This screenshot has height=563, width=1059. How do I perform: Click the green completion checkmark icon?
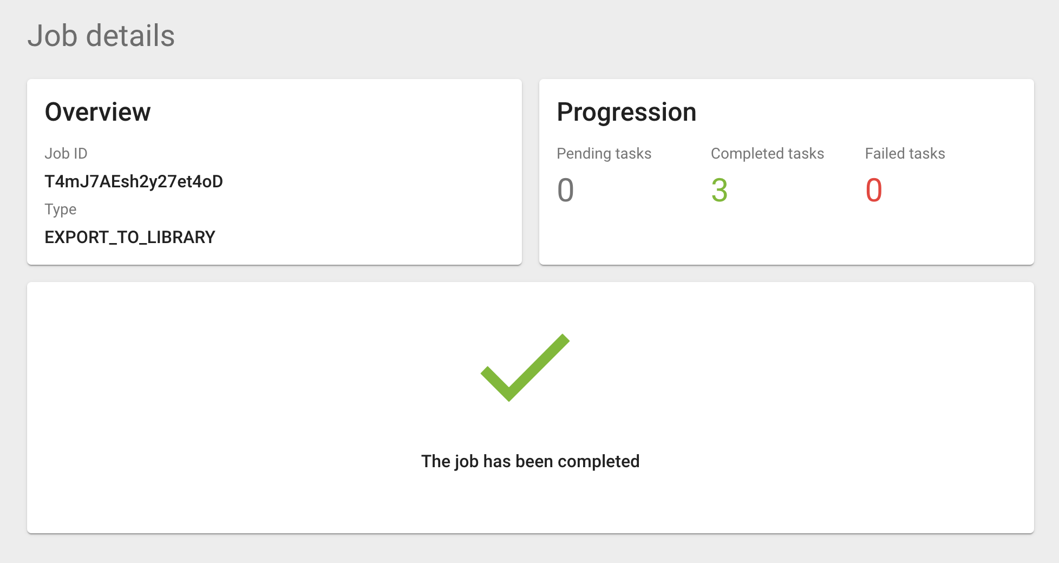point(525,368)
